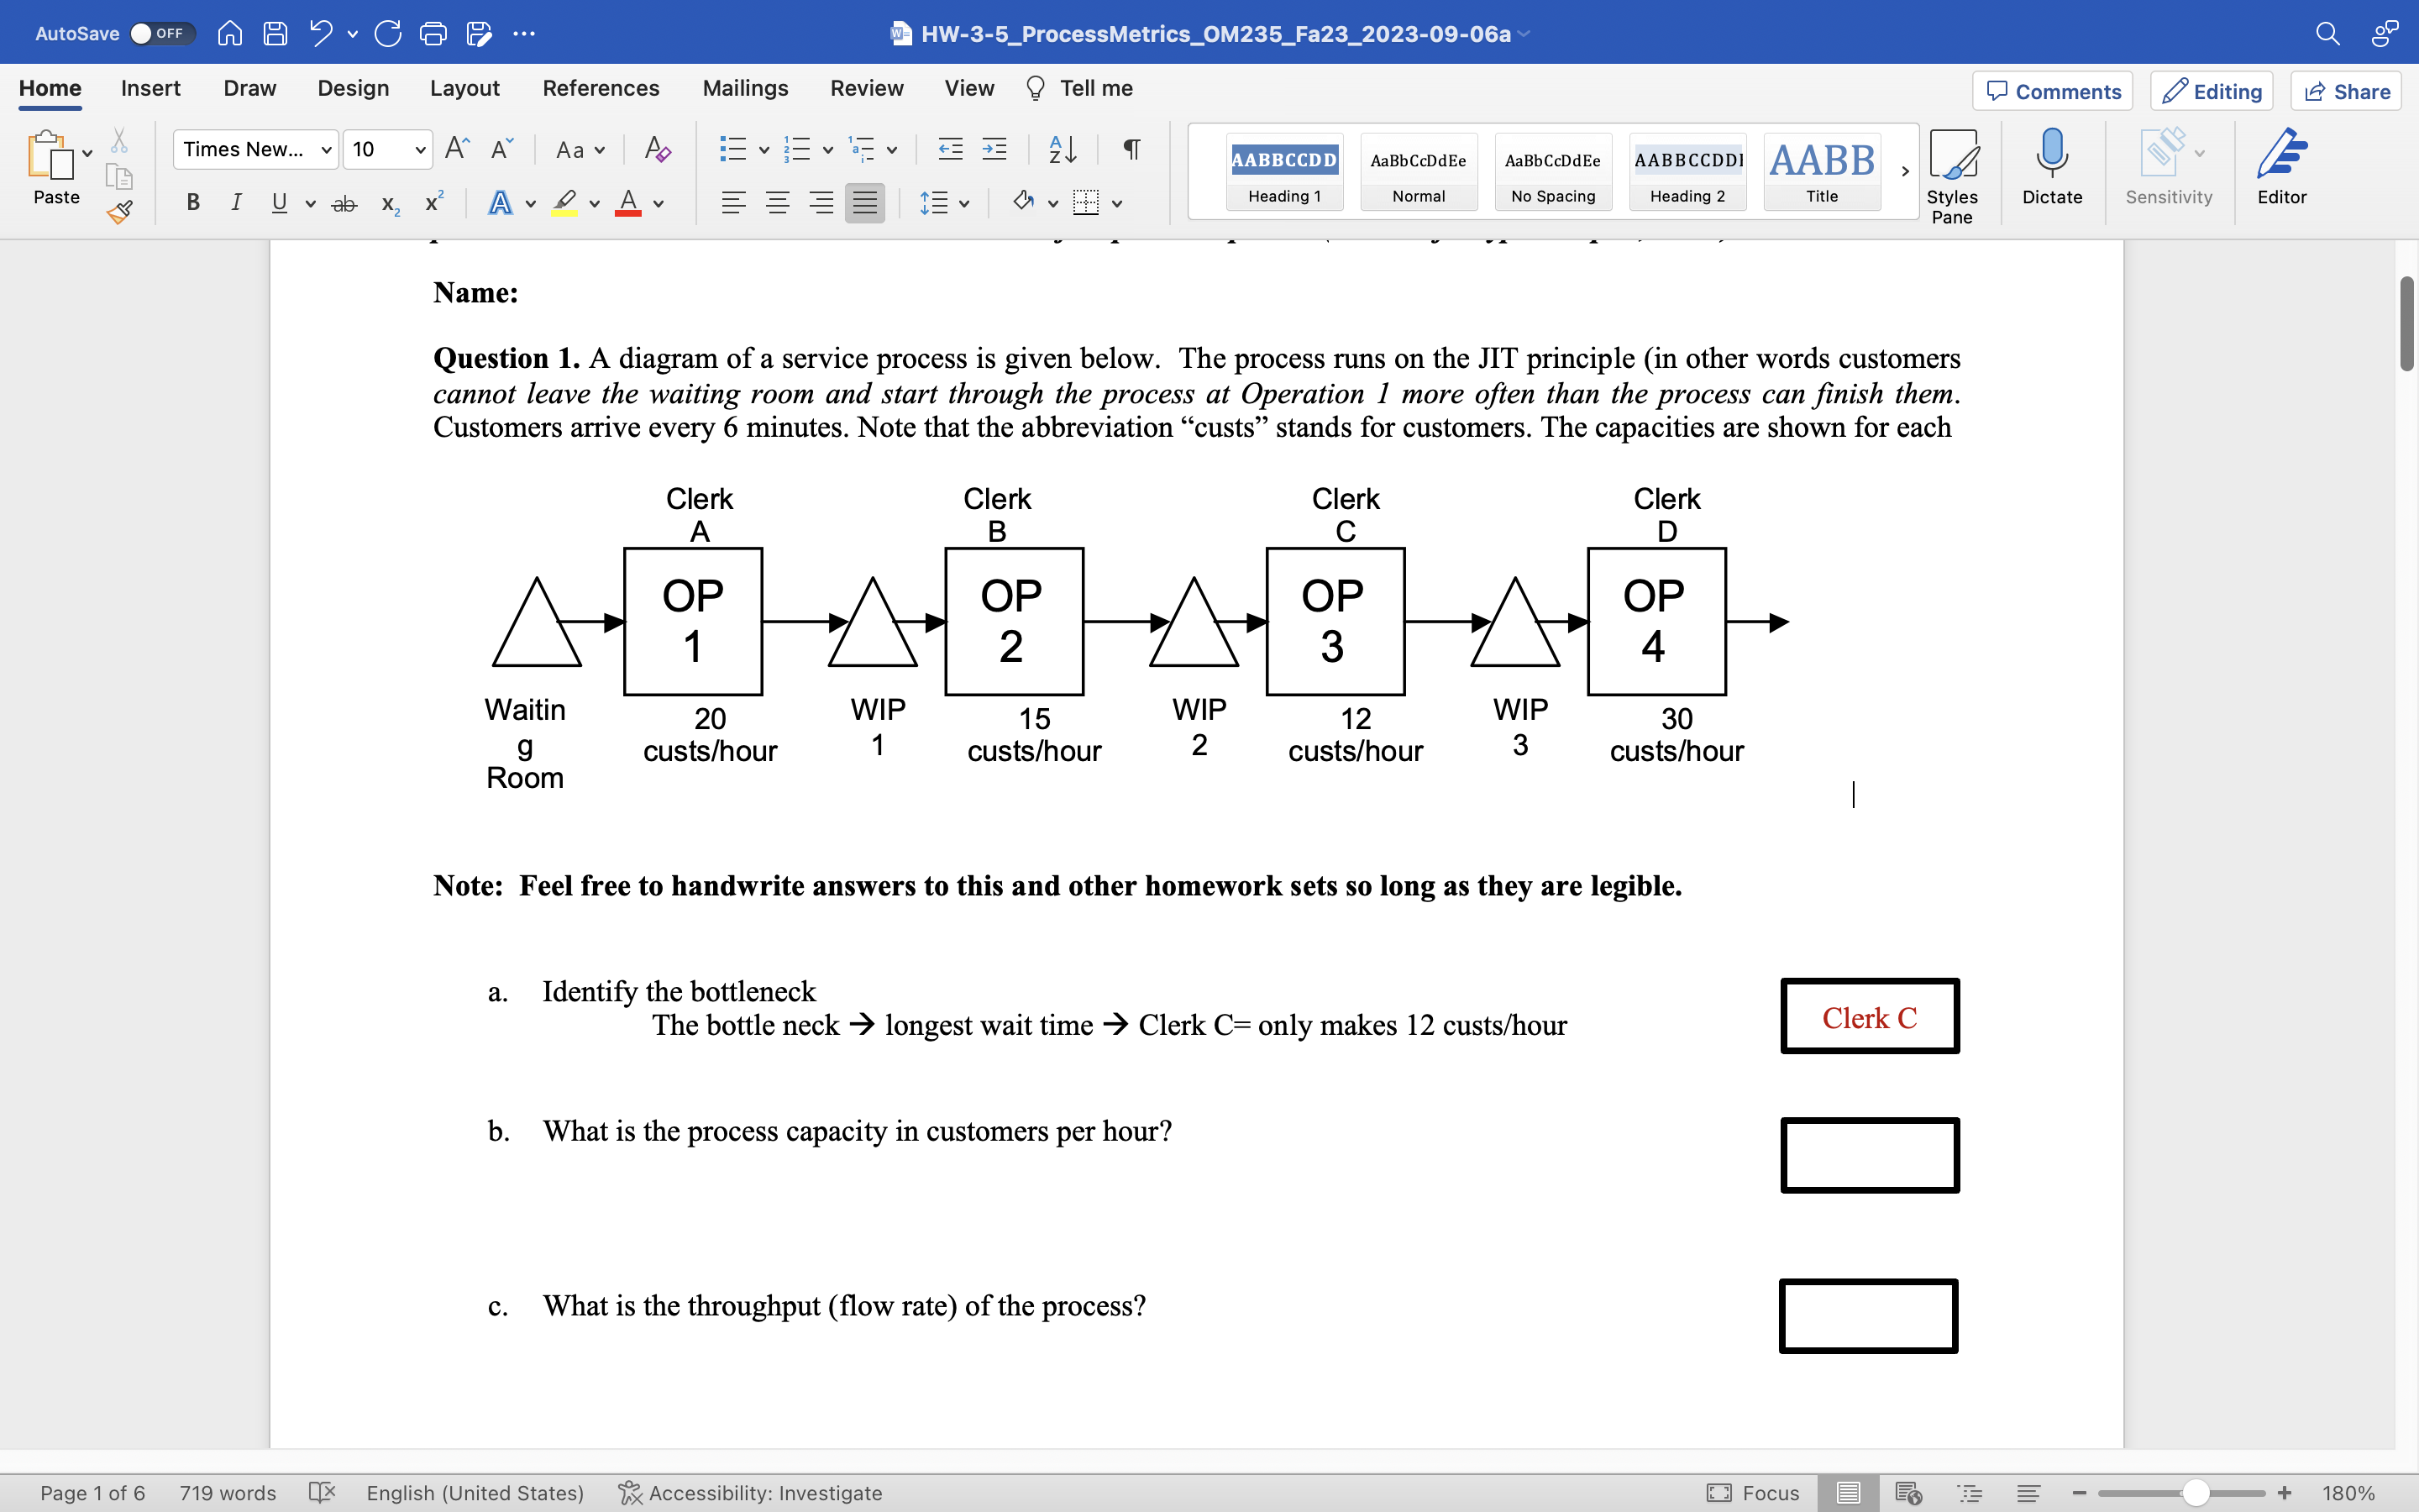The width and height of the screenshot is (2419, 1512).
Task: Select the Format Painter tool
Action: (x=119, y=212)
